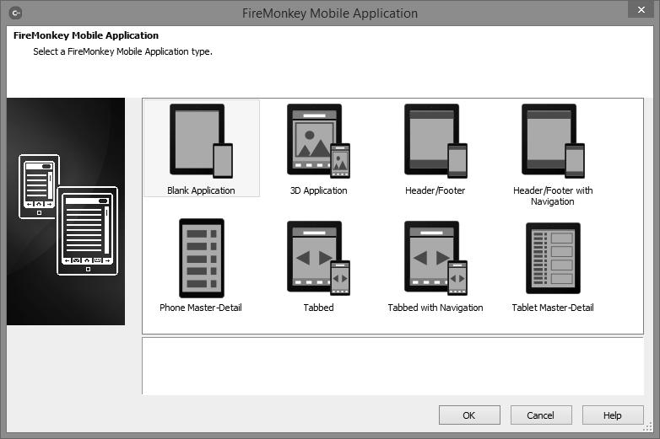660x439 pixels.
Task: Select Header/Footer with Navigation template icon
Action: [x=553, y=141]
